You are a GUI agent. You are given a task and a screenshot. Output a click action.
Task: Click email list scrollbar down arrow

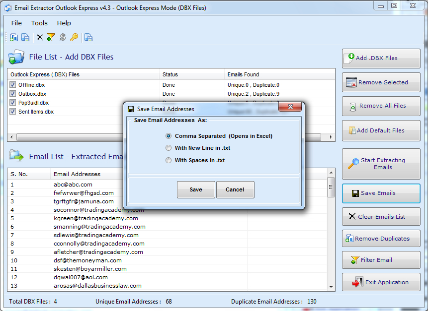(x=331, y=287)
